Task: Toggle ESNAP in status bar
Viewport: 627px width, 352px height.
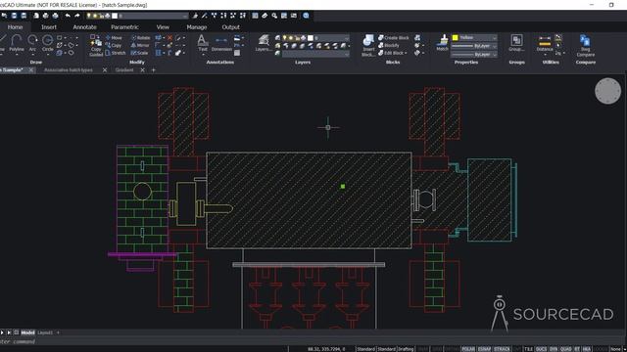Action: click(x=484, y=349)
